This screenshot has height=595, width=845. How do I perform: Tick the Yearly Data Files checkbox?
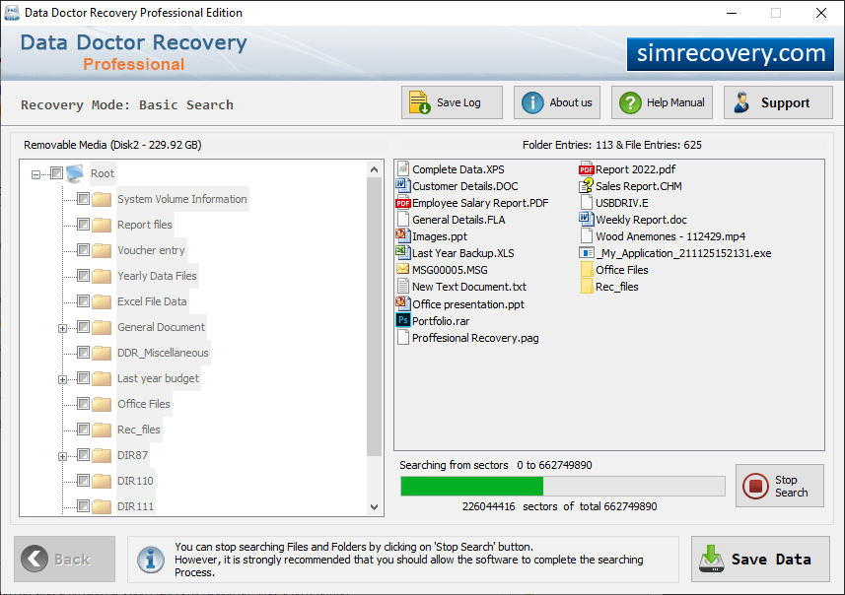point(83,276)
